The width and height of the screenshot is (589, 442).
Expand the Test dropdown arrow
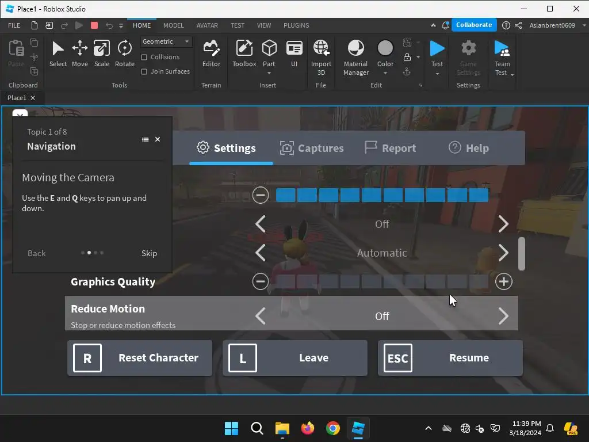coord(437,74)
